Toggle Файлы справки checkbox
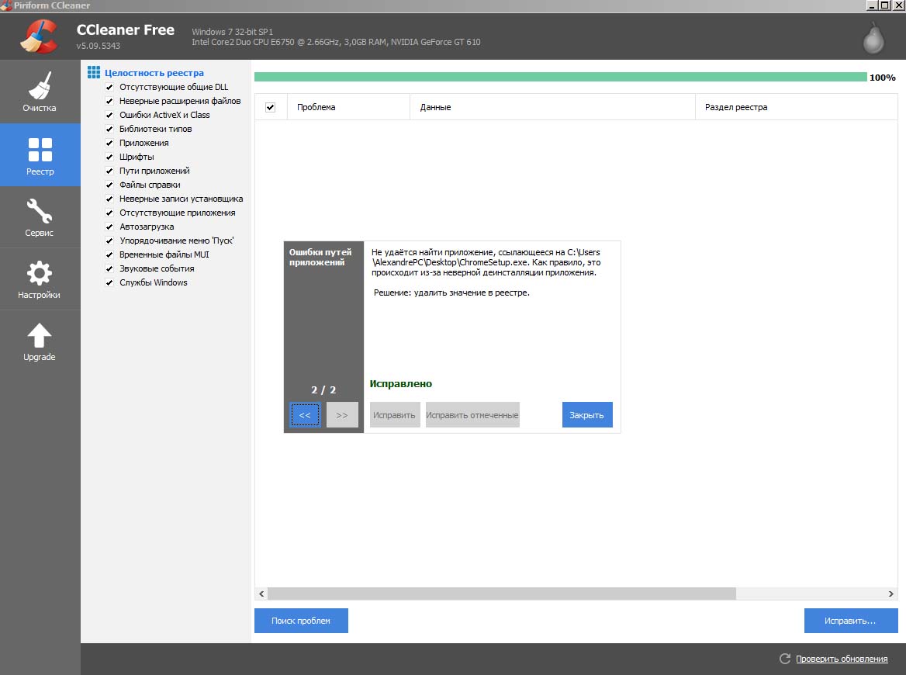 [109, 185]
